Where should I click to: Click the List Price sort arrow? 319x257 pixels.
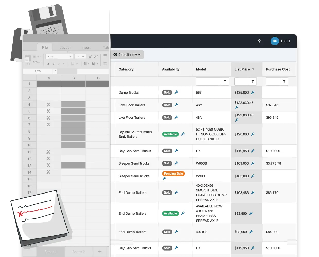click(253, 69)
